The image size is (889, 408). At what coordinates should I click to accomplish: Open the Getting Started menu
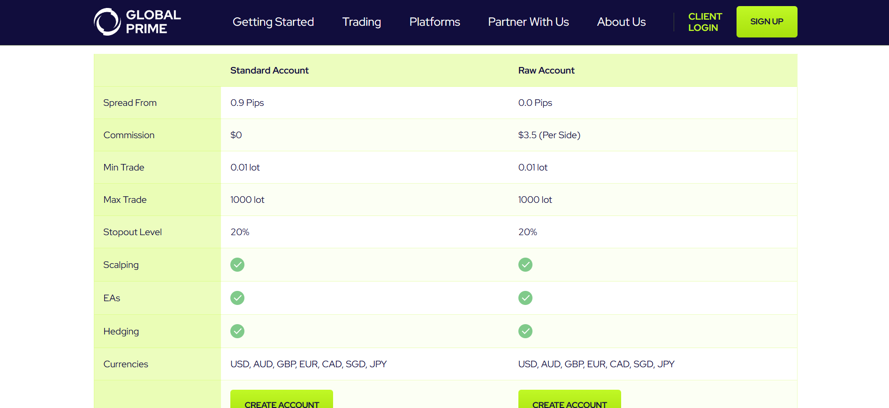point(273,22)
